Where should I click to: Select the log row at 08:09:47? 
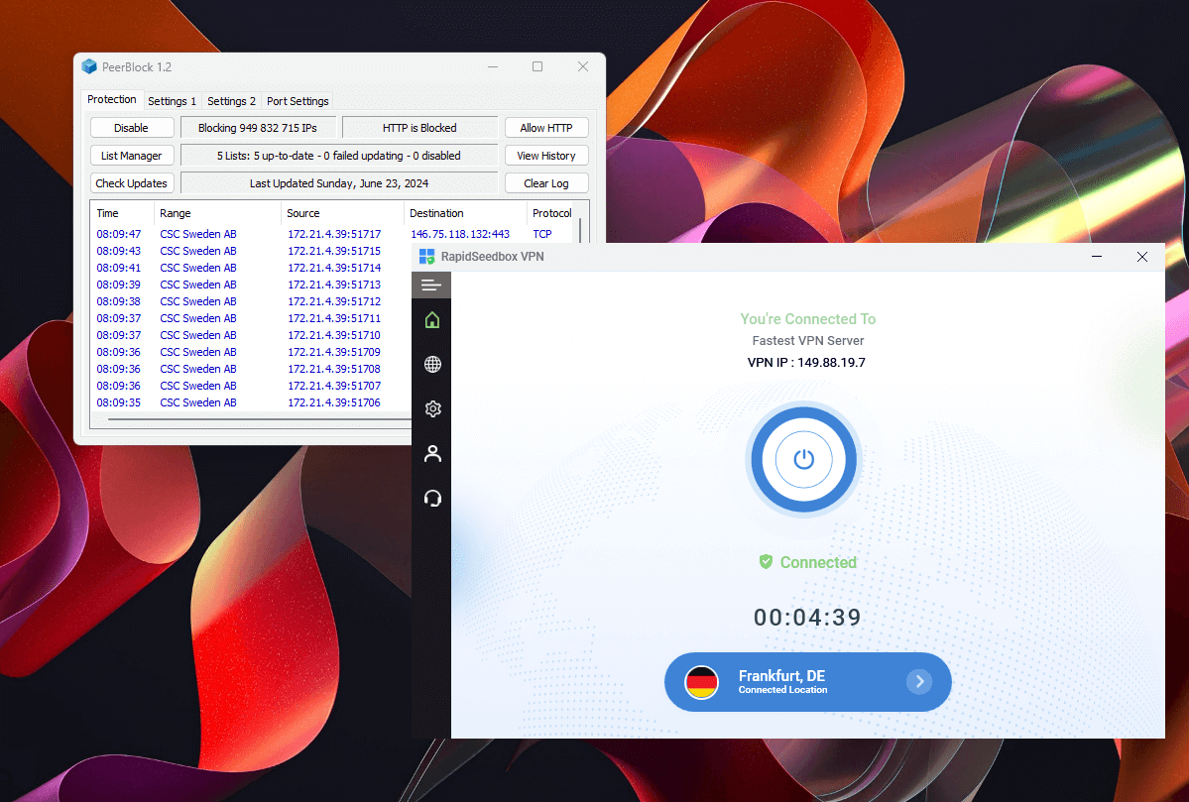coord(333,234)
